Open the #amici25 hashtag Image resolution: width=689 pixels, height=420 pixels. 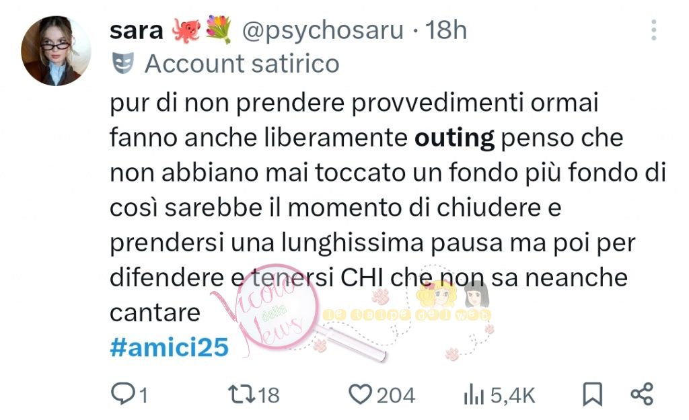click(169, 347)
